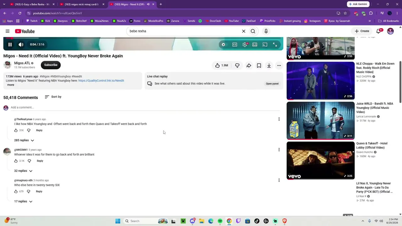Expand 32 replies under MrEOM41 comment
The image size is (402, 226).
click(x=23, y=171)
